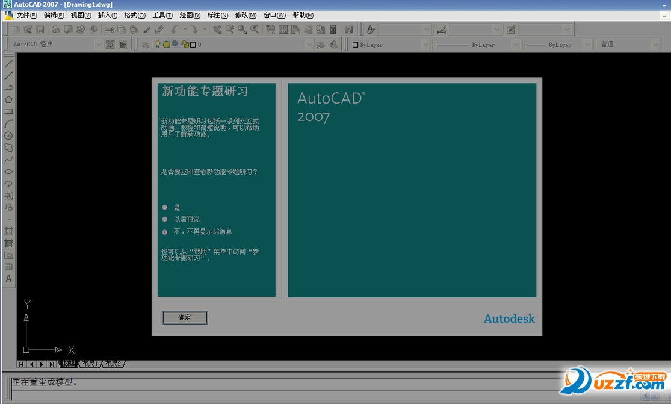Screen dimensions: 671x404
Task: Expand the AutoCAD 经典 workspace dropdown
Action: point(99,45)
